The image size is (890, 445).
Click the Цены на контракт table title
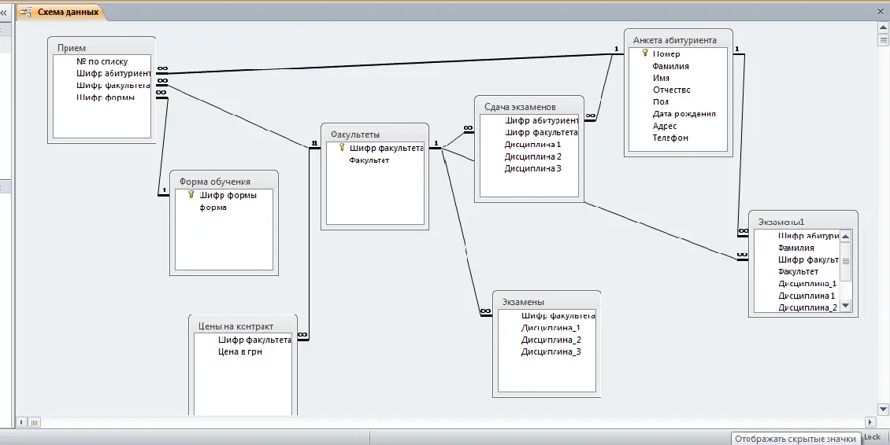point(235,326)
